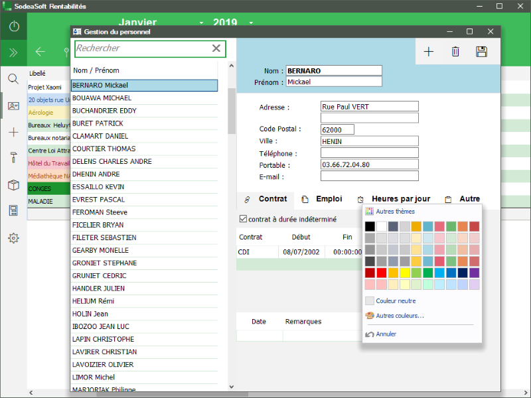This screenshot has height=398, width=531.
Task: Open the calculator icon in sidebar
Action: click(x=13, y=210)
